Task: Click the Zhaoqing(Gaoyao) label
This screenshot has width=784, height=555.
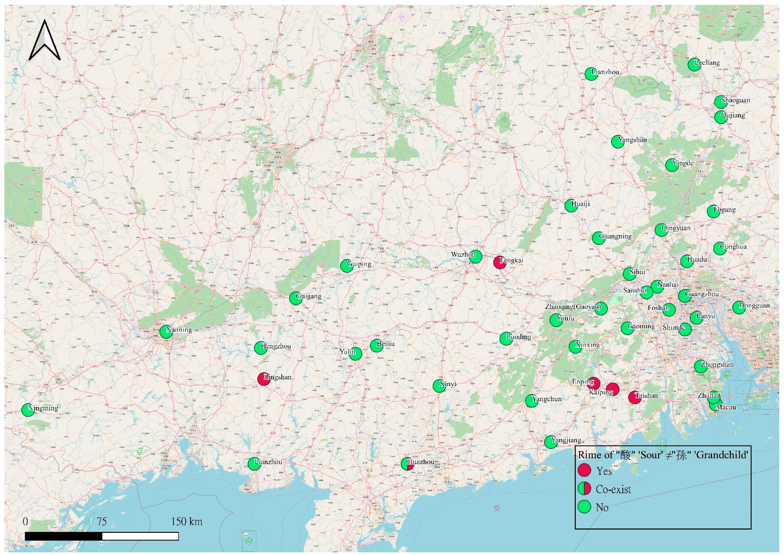Action: [573, 307]
